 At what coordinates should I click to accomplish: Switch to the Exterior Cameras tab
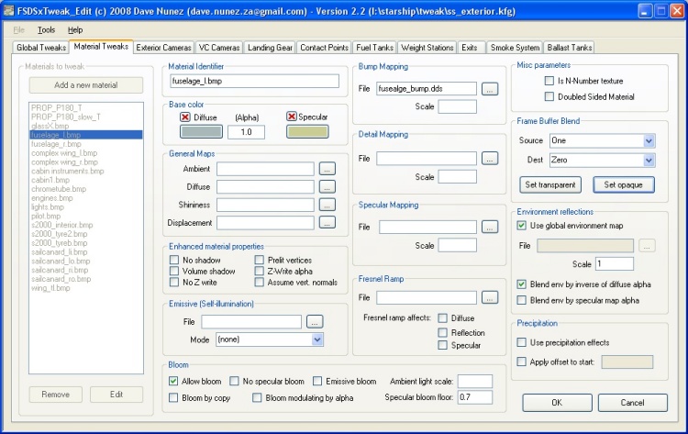[x=163, y=47]
